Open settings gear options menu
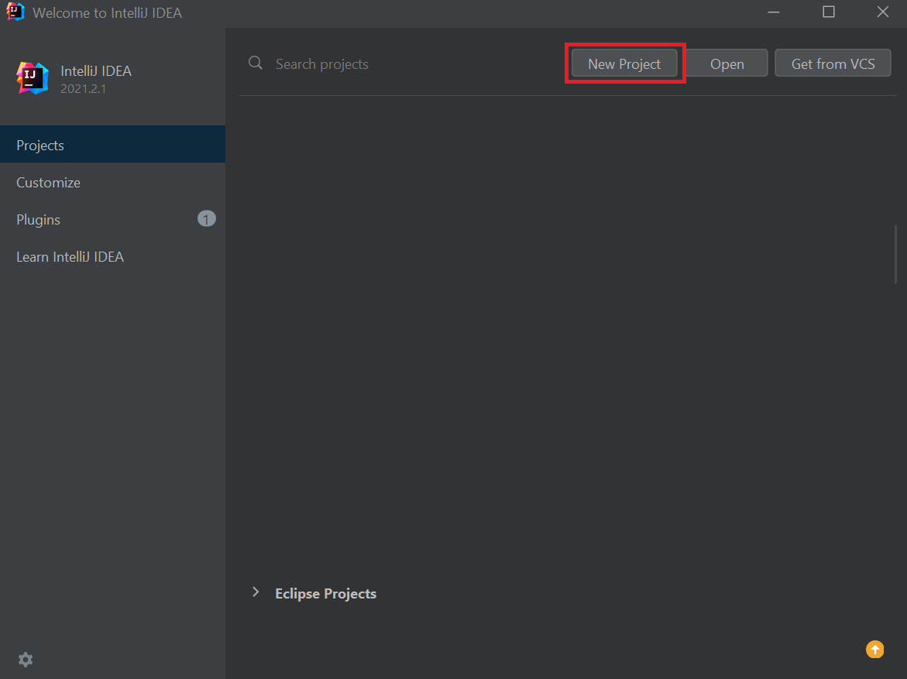The image size is (907, 679). [26, 660]
